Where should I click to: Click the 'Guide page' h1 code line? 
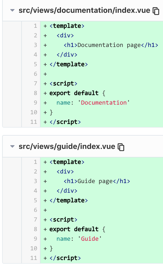[102, 181]
